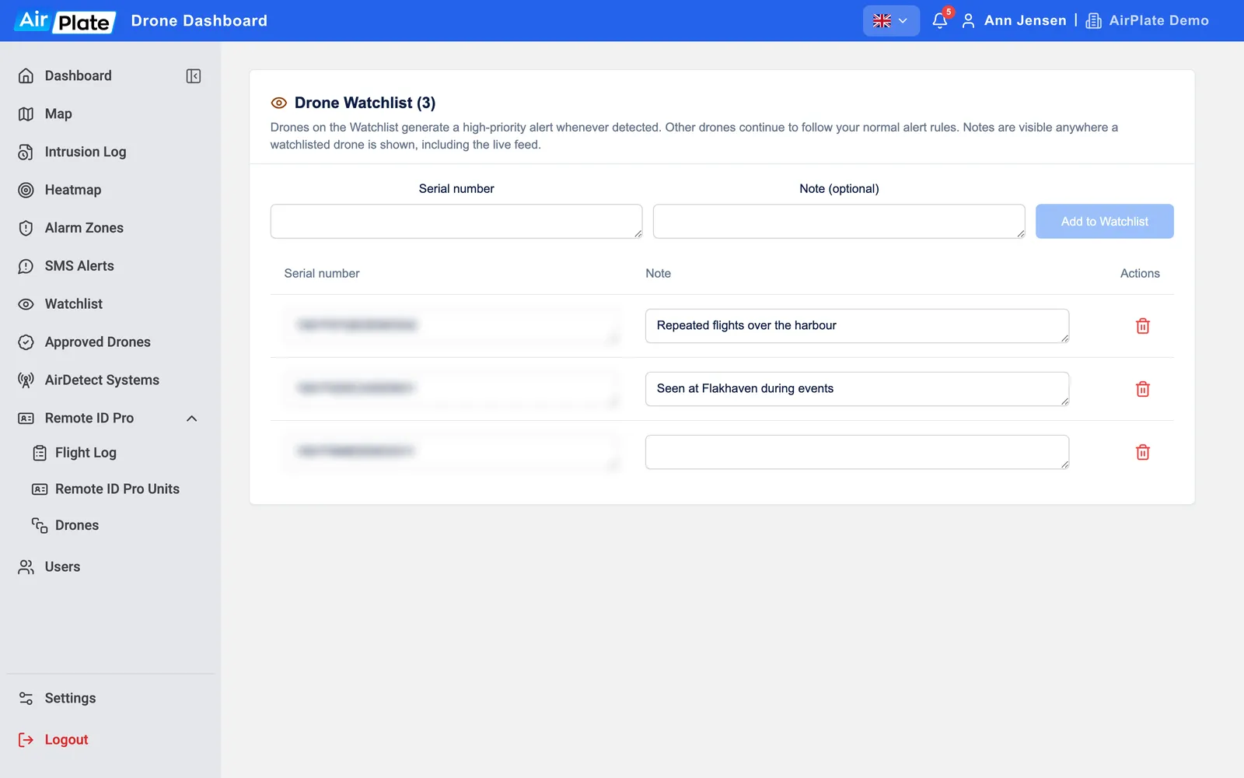This screenshot has width=1244, height=778.
Task: Delete the Flakhaven events watchlist entry
Action: (1142, 389)
